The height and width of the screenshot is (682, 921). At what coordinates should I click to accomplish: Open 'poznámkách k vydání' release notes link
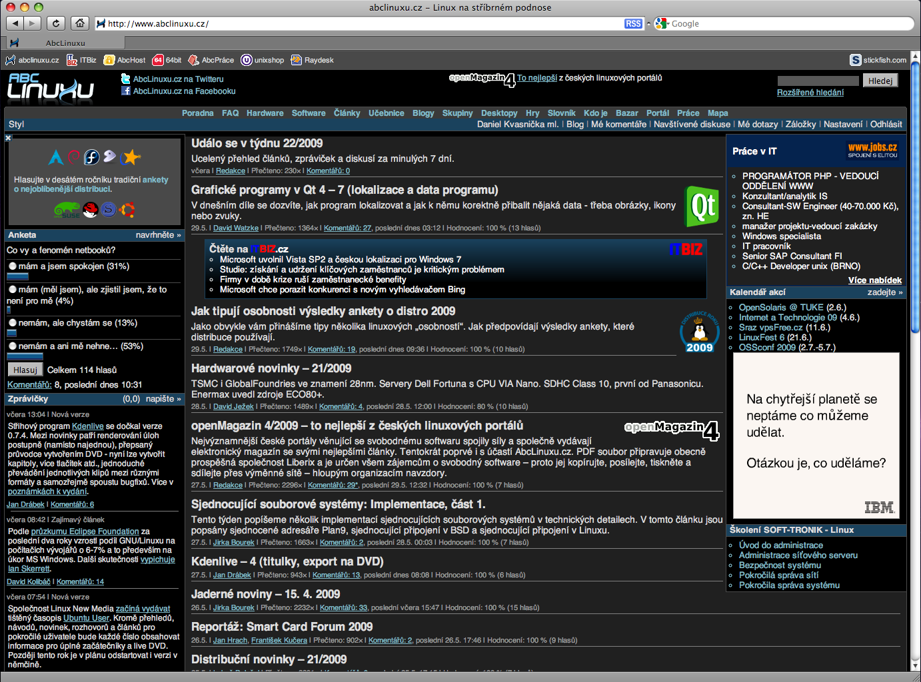point(47,492)
